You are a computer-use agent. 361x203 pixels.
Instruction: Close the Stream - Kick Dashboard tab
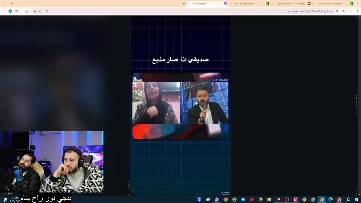(x=316, y=3)
